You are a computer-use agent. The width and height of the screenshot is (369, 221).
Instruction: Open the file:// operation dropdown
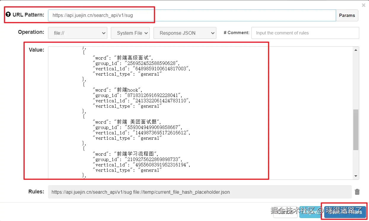(78, 33)
